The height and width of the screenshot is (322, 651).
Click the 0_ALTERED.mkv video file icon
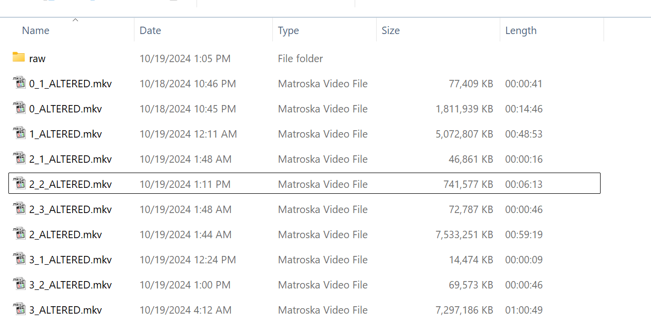pyautogui.click(x=19, y=108)
